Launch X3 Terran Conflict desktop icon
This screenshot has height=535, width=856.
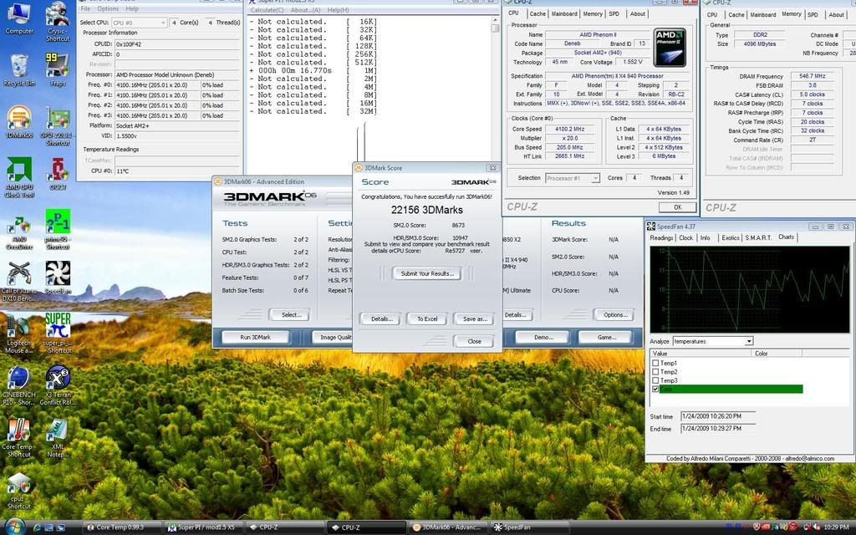pos(58,386)
